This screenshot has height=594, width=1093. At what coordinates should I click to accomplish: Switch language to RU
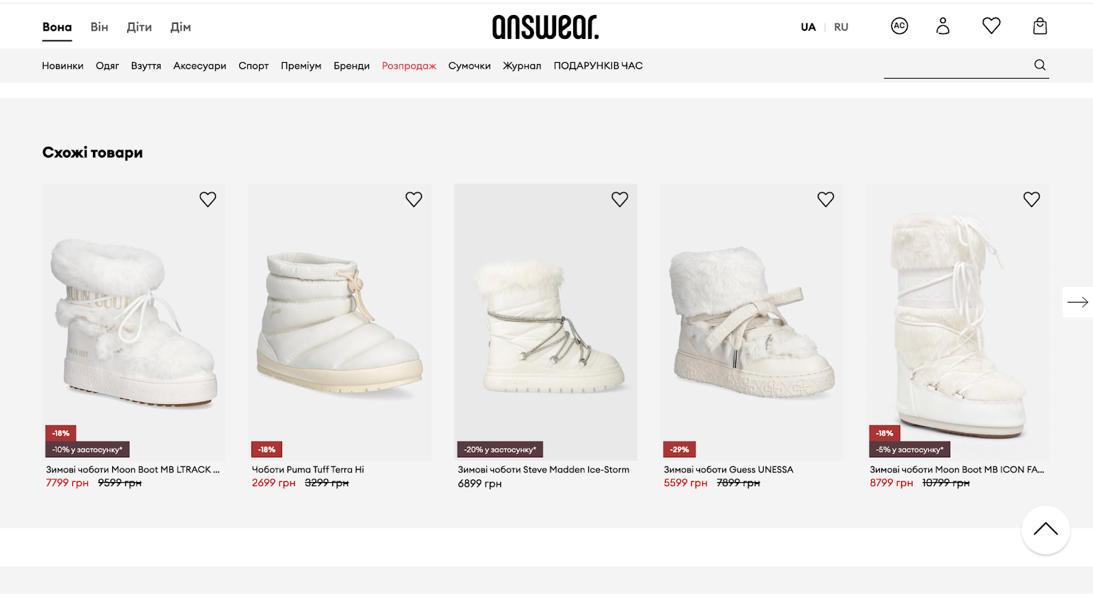(x=841, y=27)
